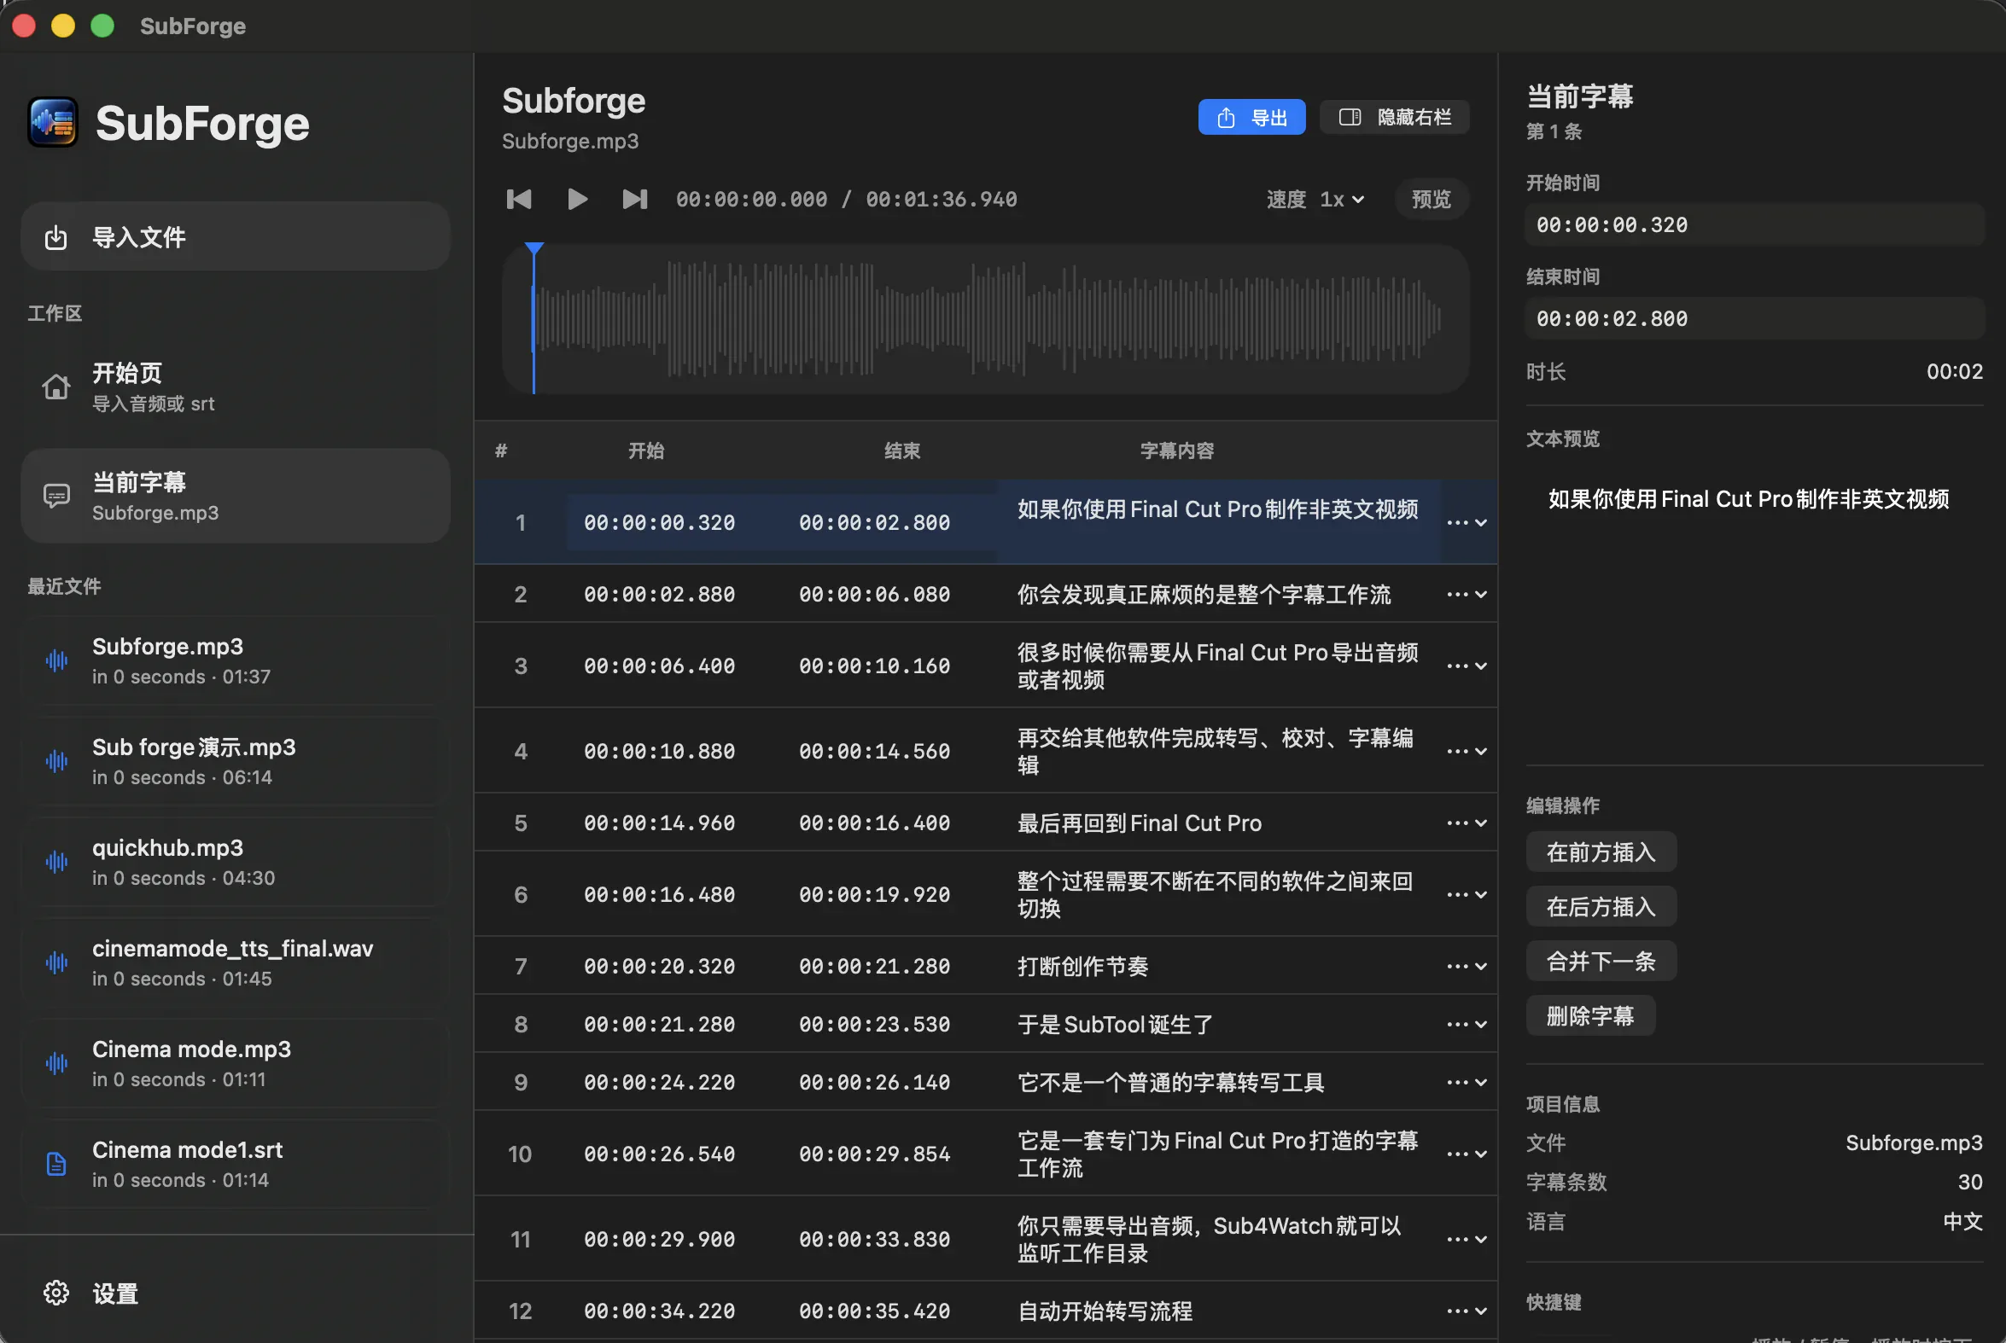Viewport: 2006px width, 1343px height.
Task: Click the 导入文件 button
Action: click(x=236, y=237)
